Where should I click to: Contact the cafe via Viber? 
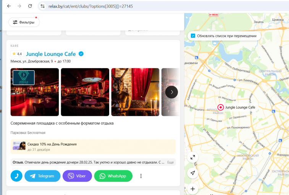click(x=77, y=176)
